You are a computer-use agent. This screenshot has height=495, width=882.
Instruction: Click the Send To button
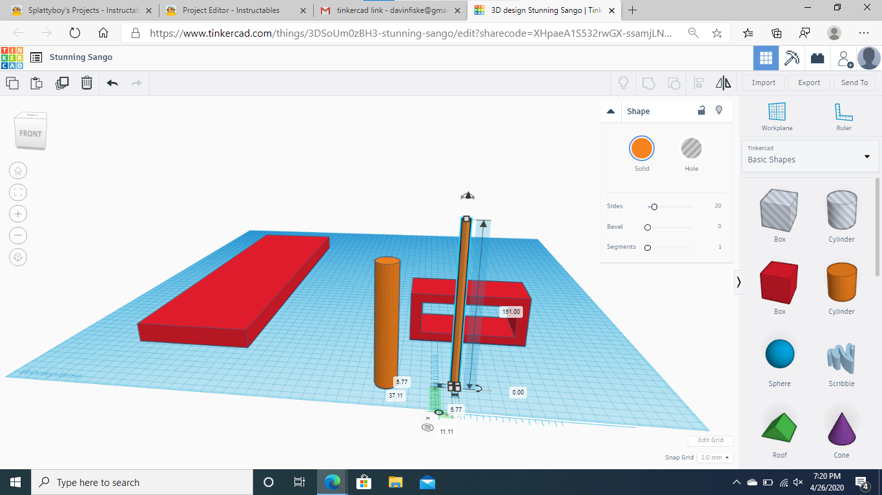(x=854, y=82)
